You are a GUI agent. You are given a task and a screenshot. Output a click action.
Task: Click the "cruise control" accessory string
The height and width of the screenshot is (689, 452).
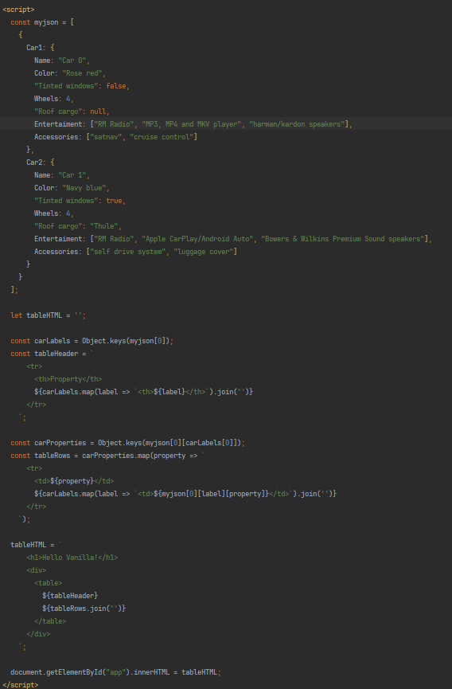point(162,137)
